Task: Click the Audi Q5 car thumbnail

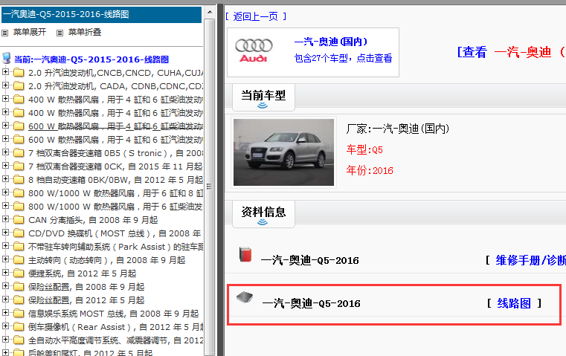Action: [x=283, y=152]
